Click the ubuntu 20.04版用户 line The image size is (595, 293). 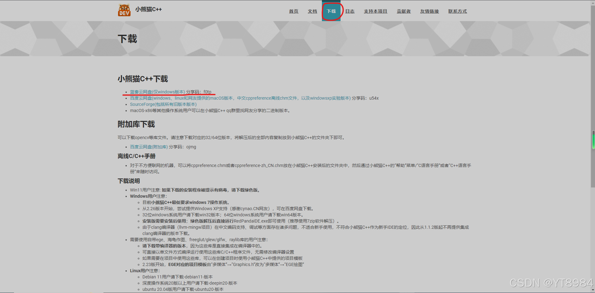[183, 289]
